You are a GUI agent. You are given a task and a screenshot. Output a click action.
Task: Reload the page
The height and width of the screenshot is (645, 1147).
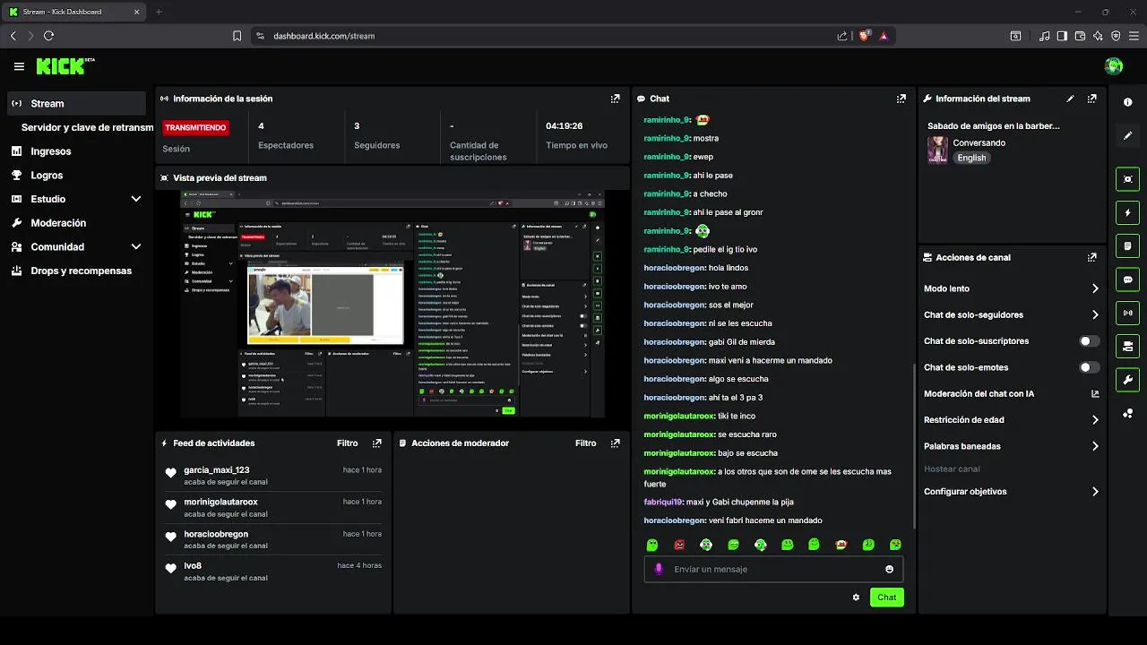(x=48, y=36)
